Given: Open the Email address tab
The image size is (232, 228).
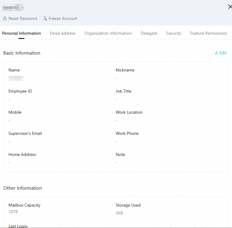Looking at the screenshot, I should [x=62, y=33].
